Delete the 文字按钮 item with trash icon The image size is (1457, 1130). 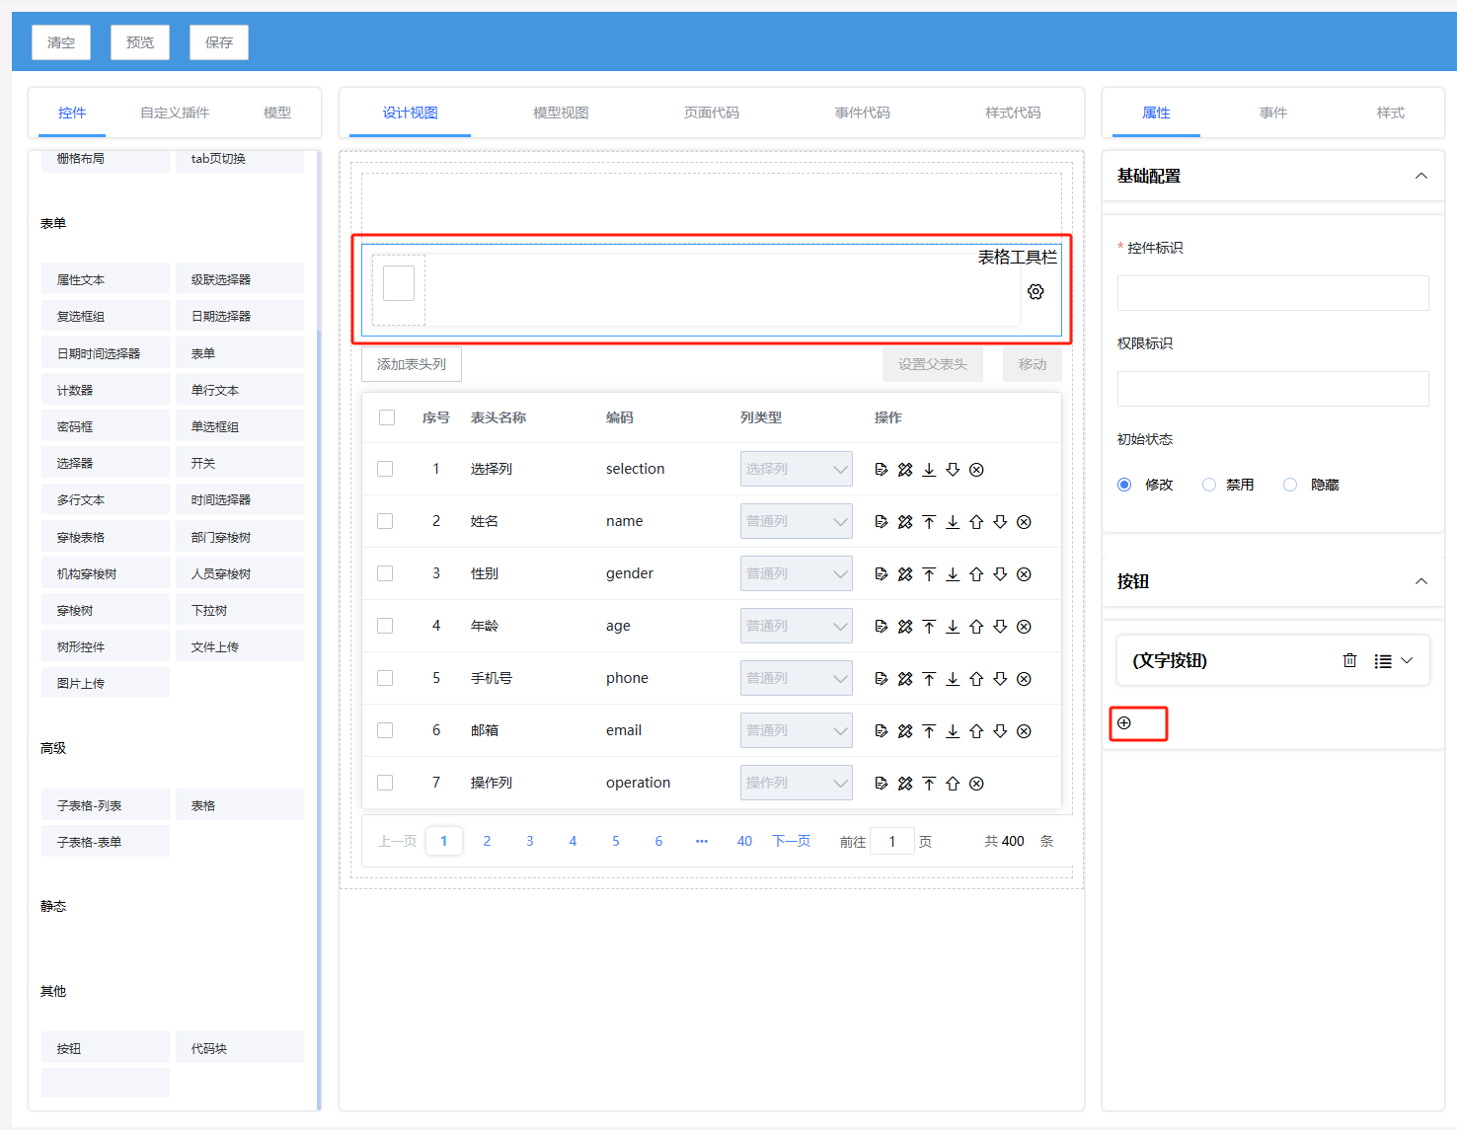(x=1349, y=661)
